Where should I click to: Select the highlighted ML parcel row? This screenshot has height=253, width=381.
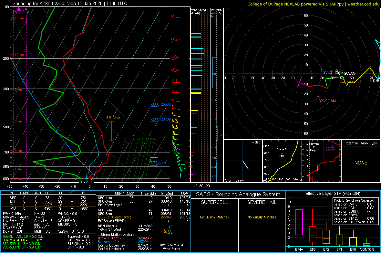click(48, 205)
